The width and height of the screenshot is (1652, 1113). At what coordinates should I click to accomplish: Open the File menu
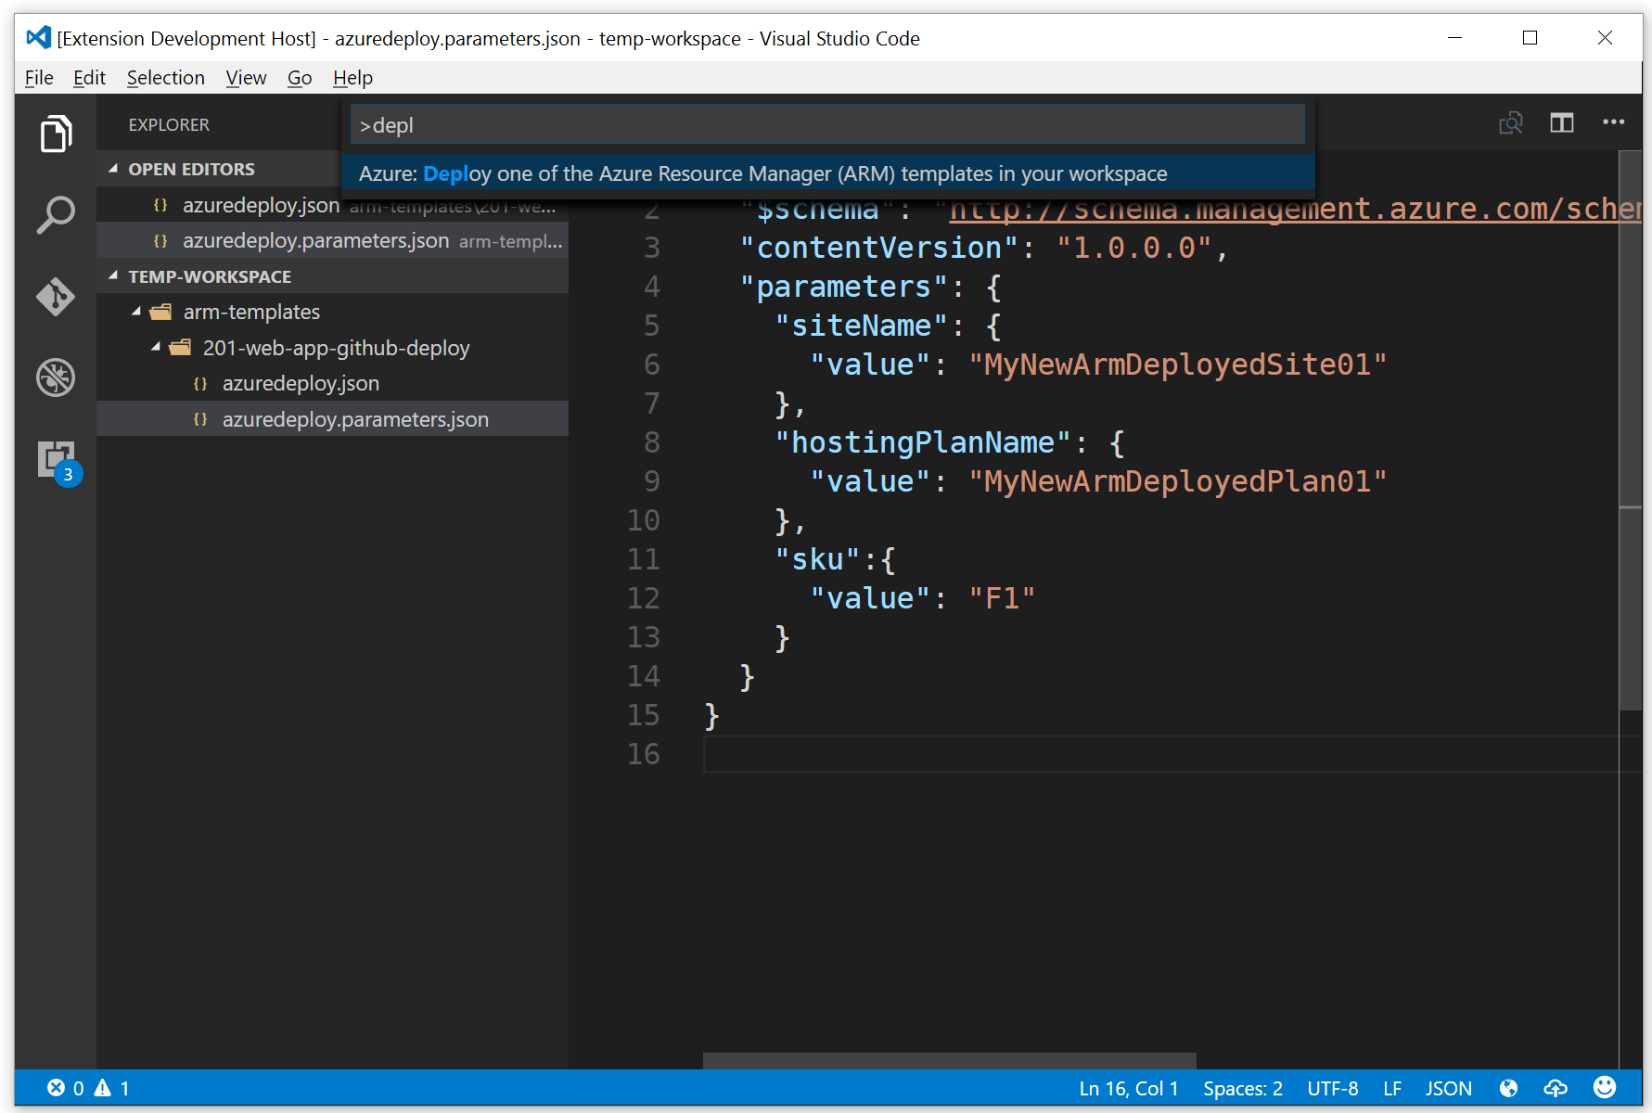39,78
